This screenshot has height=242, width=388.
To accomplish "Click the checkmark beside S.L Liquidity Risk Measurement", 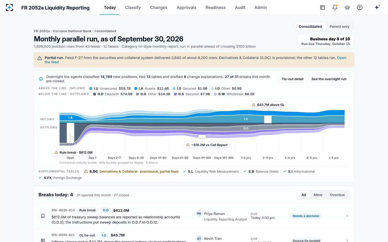I will click(x=185, y=171).
